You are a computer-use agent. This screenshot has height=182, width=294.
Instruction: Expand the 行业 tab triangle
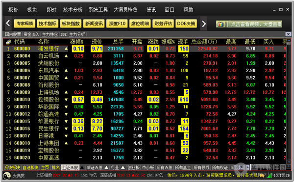click(123, 167)
